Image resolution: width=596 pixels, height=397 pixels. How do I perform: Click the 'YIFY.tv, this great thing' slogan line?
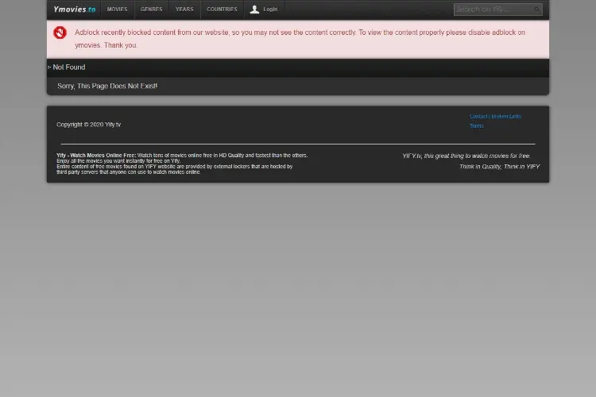(x=466, y=156)
